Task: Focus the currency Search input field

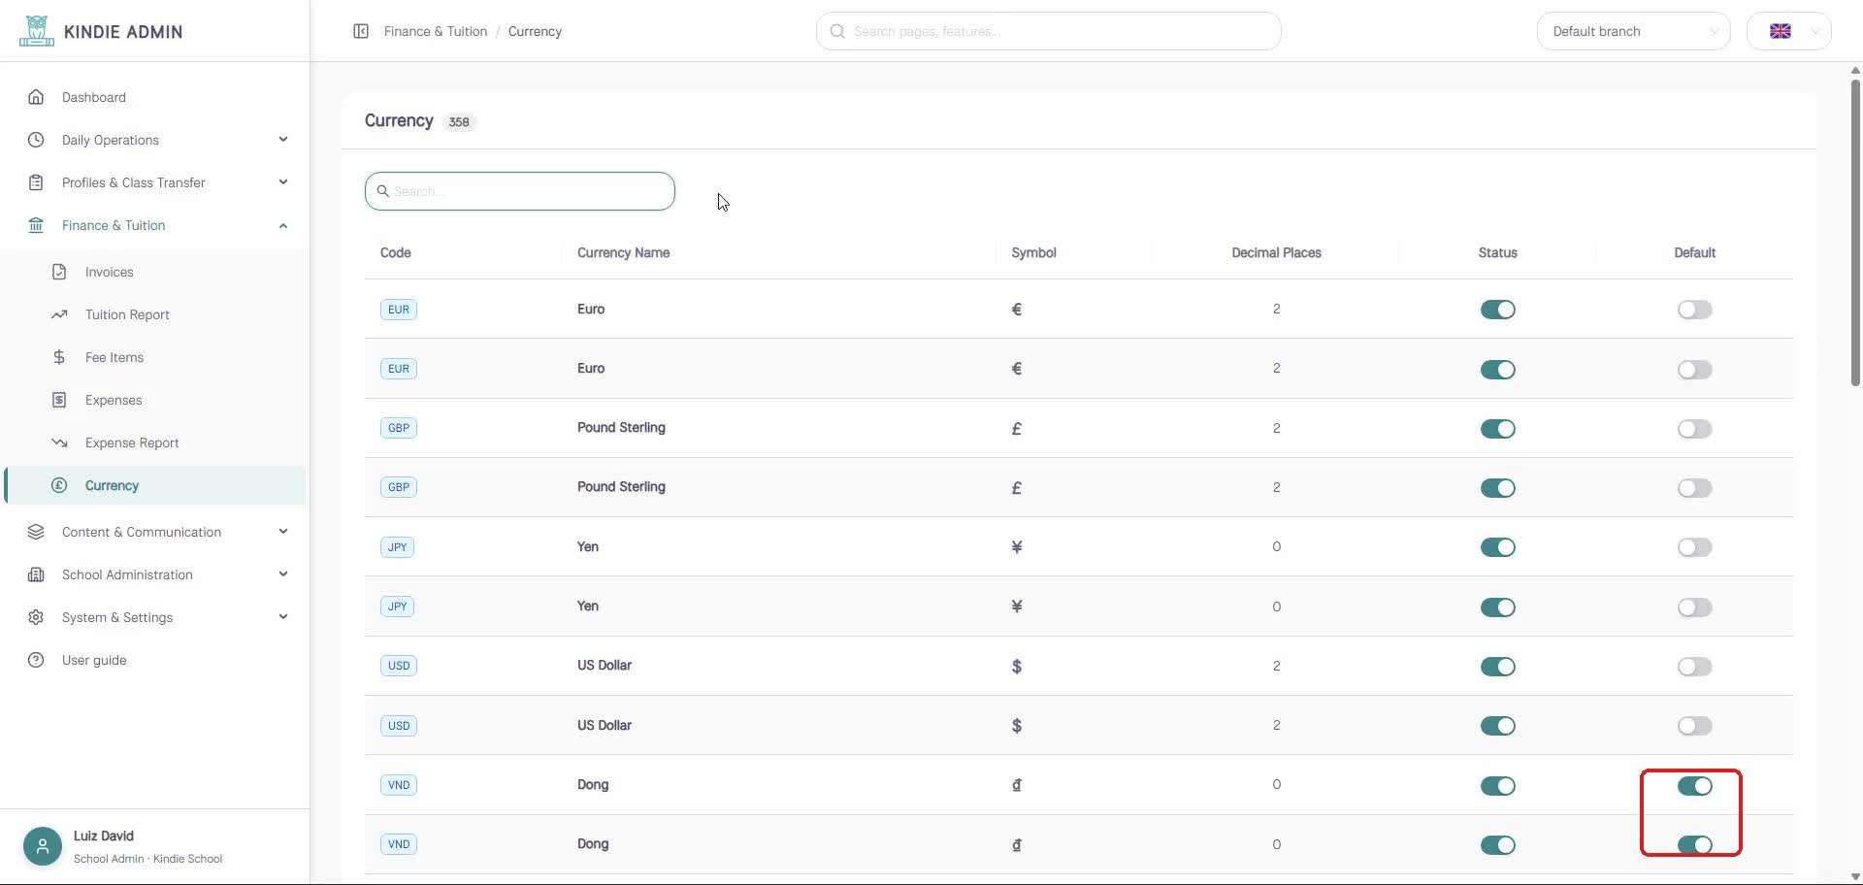Action: pos(520,191)
